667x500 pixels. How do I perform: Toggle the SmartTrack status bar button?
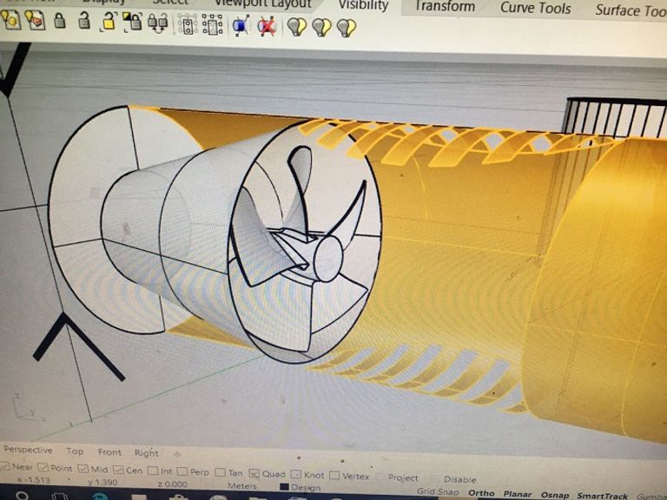click(x=602, y=496)
